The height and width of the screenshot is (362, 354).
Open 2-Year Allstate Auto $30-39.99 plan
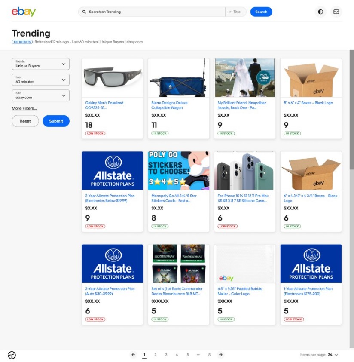(110, 291)
